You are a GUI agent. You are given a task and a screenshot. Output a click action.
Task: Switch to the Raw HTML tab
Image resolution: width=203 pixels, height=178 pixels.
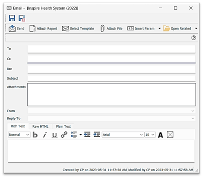coord(40,127)
